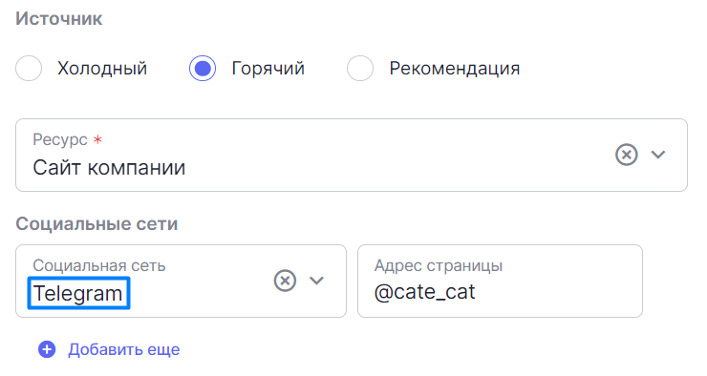Clear the Ресурс field with its X icon

[x=627, y=155]
